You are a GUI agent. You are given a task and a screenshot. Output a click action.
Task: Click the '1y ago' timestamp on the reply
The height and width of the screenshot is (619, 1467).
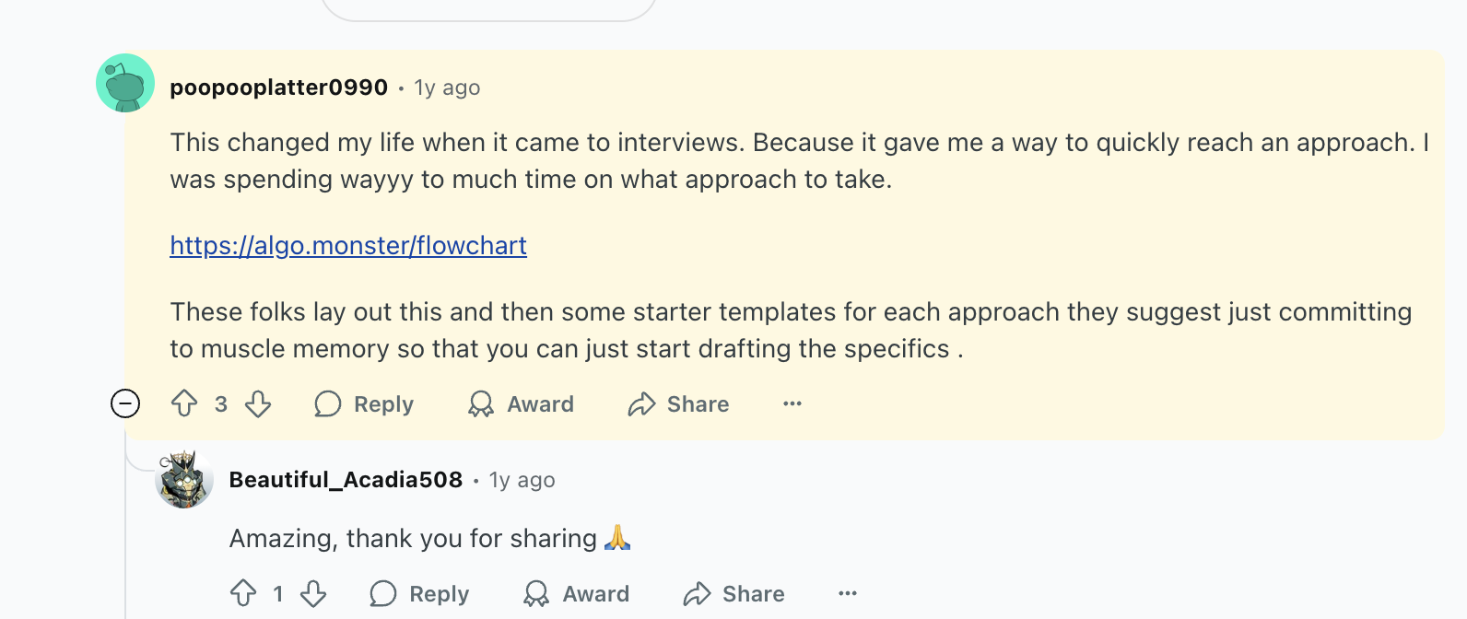point(522,480)
